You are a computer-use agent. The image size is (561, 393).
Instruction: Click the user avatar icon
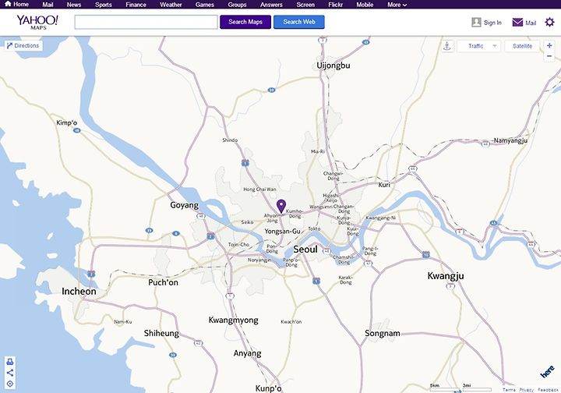click(476, 22)
